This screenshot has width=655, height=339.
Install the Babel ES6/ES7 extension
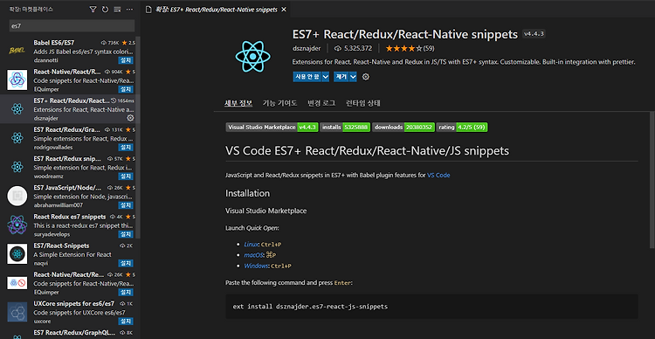pos(126,59)
